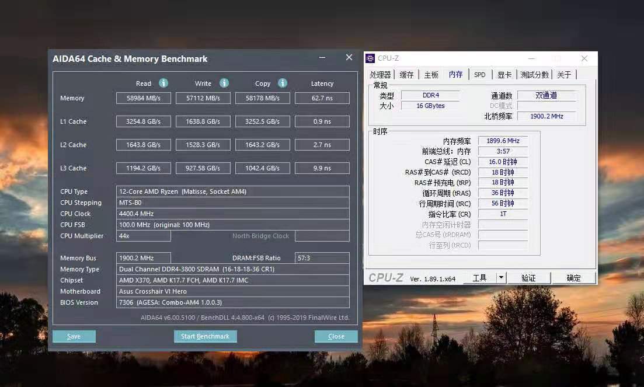The width and height of the screenshot is (644, 387).
Task: Click the 双通道 channel value in CPU-Z
Action: (x=546, y=95)
